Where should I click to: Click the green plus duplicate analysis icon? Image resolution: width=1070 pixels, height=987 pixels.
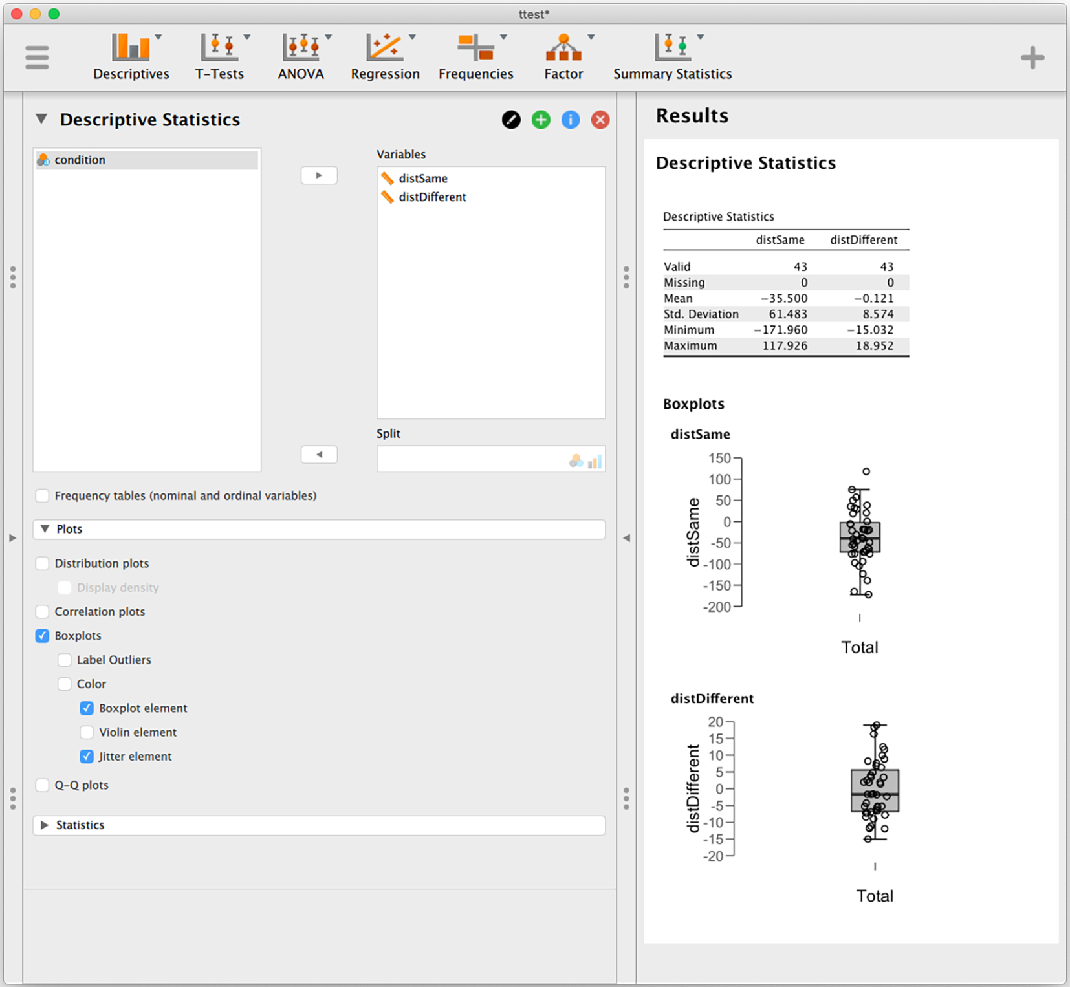coord(541,120)
